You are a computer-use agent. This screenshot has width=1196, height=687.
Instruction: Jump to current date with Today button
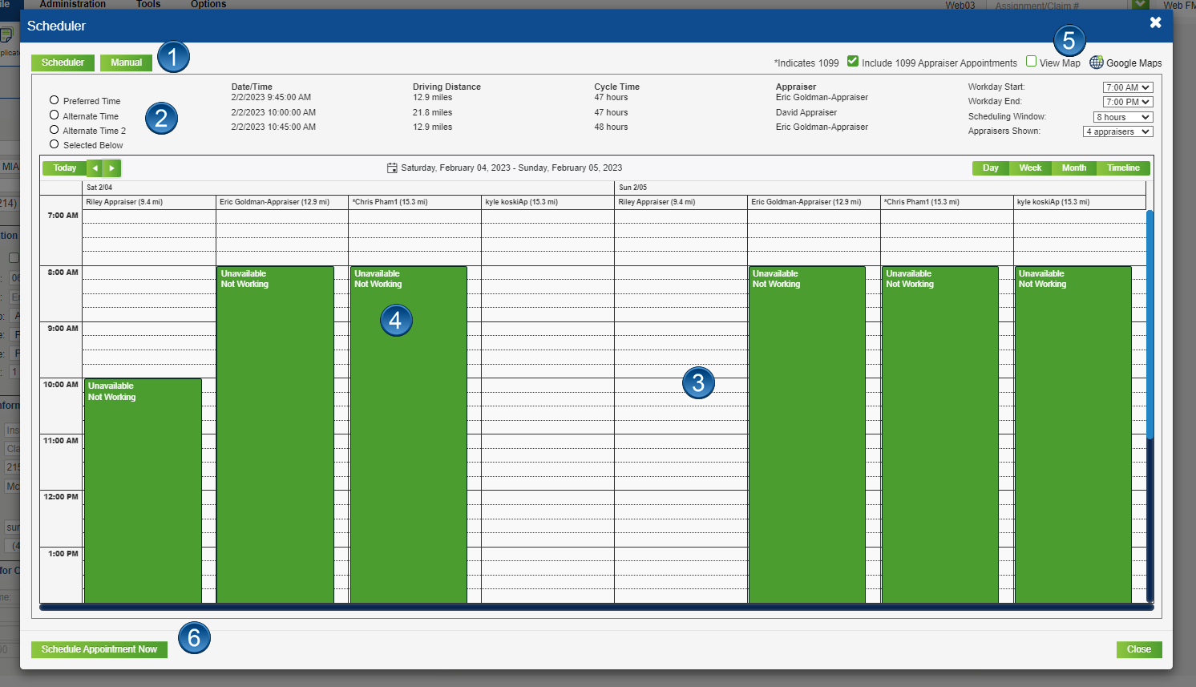63,168
